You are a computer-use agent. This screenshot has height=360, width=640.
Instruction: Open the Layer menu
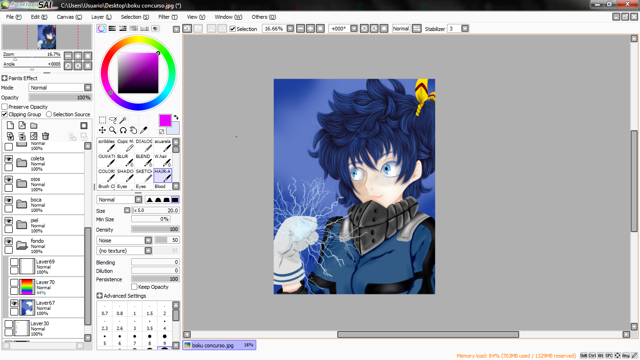tap(101, 17)
